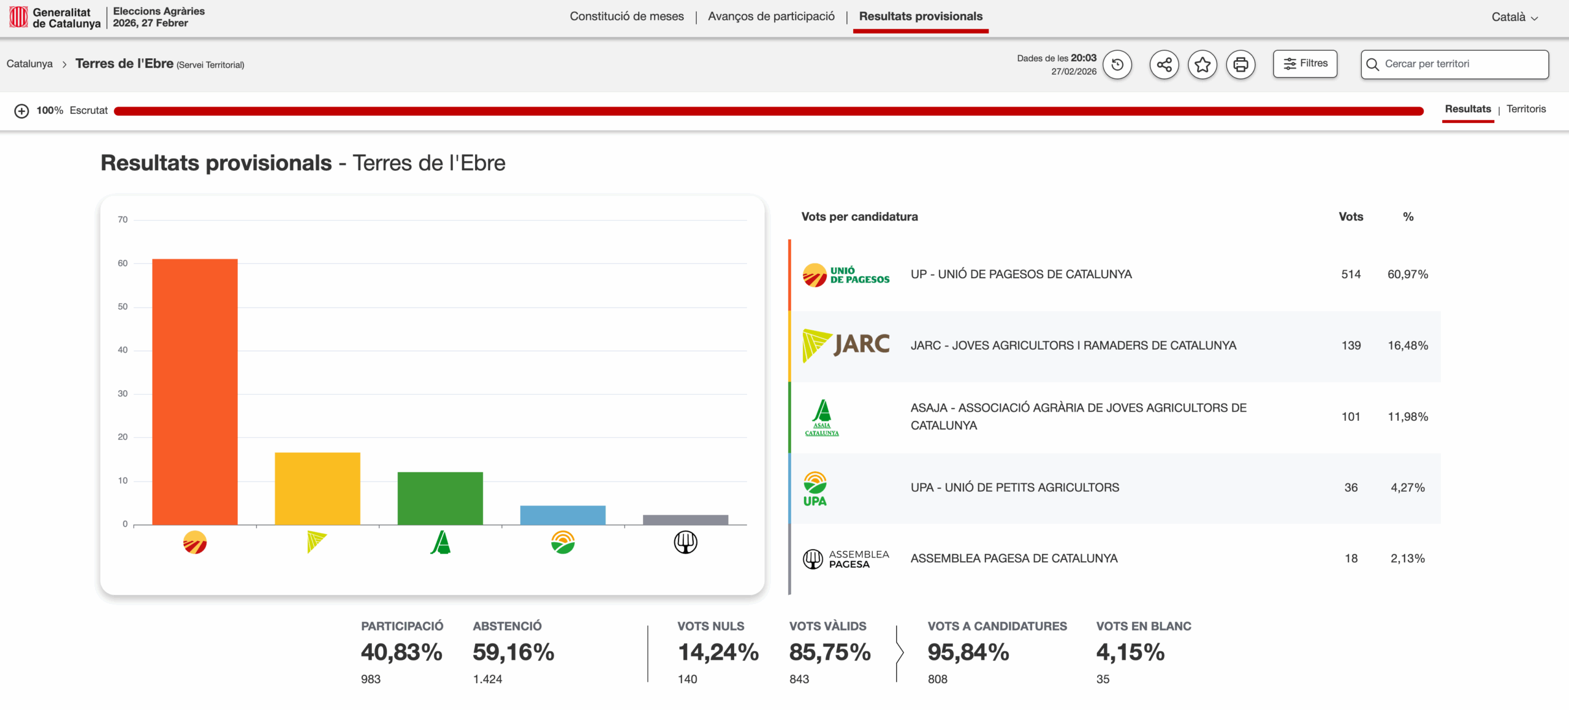The height and width of the screenshot is (710, 1569).
Task: Switch to the Territoris view
Action: pos(1525,109)
